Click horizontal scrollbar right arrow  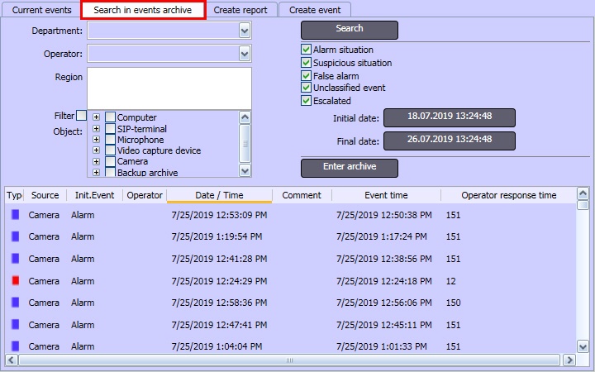[569, 360]
